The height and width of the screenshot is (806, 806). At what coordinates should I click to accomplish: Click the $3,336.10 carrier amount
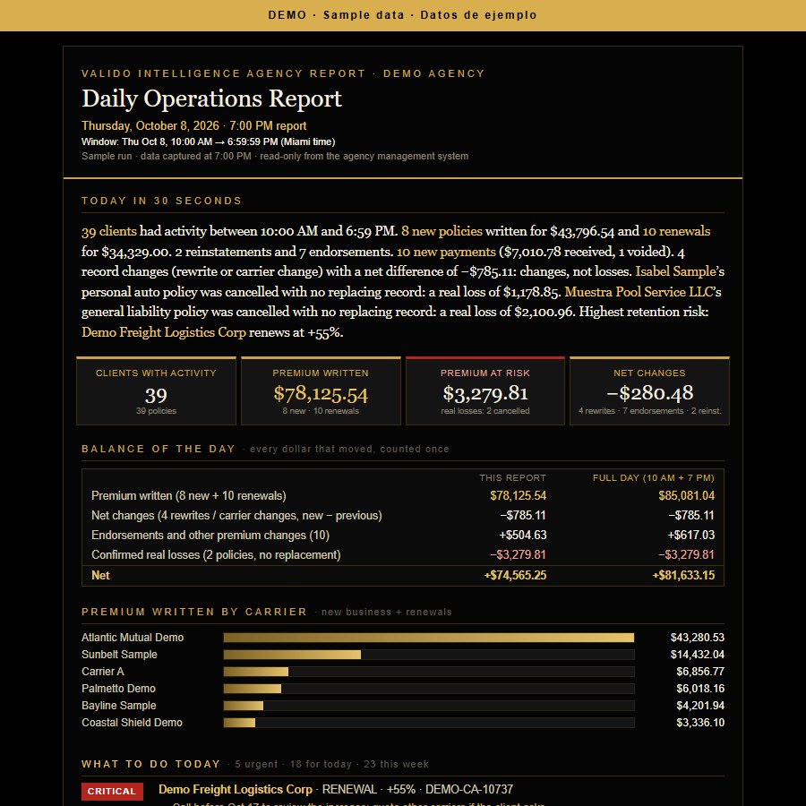tap(700, 723)
